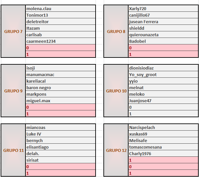Select the GRUPO 8 header cell

pyautogui.click(x=116, y=32)
